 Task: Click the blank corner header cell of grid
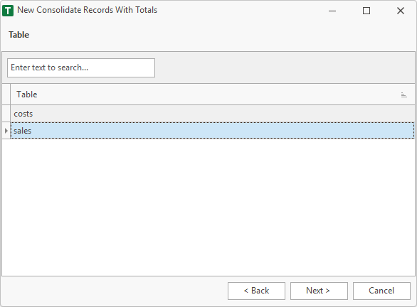click(6, 95)
